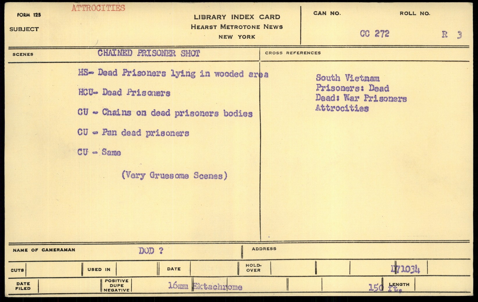Screen dimensions: 478x302
Task: Click the CU Pan dead prisoners line
Action: [133, 133]
